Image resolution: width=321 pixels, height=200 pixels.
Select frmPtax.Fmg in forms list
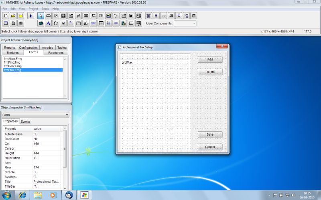(x=33, y=70)
